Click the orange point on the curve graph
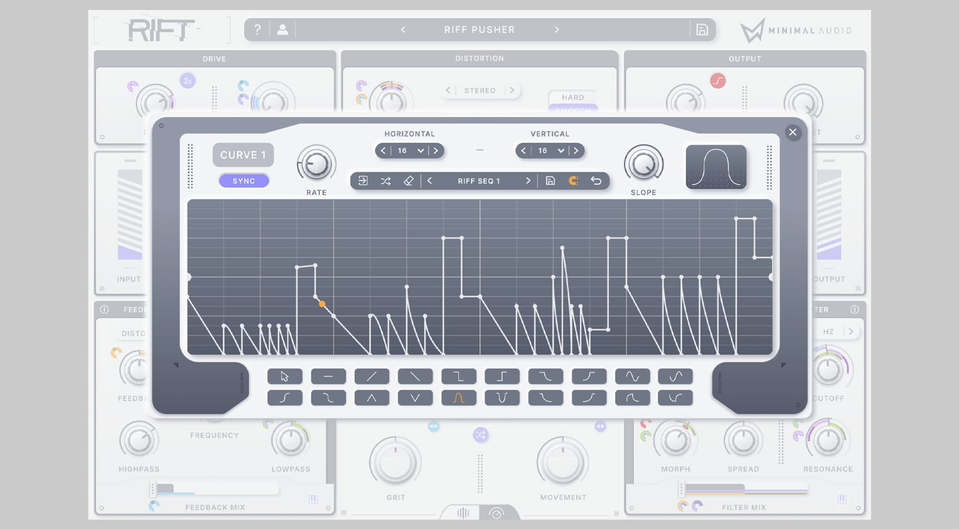This screenshot has width=959, height=529. tap(322, 304)
